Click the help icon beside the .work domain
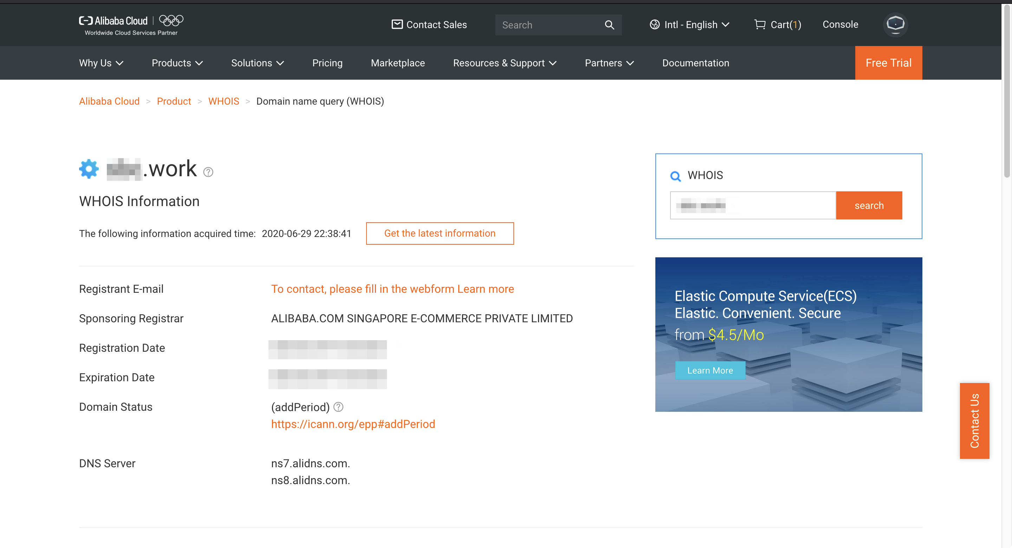Viewport: 1012px width, 548px height. (208, 172)
